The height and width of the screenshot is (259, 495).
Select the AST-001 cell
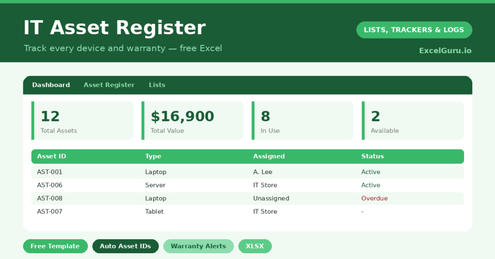tap(50, 172)
